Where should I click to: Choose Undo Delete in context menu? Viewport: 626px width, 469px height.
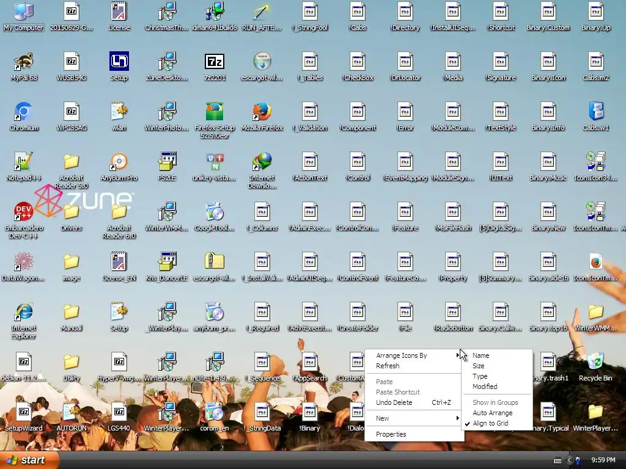click(x=414, y=402)
